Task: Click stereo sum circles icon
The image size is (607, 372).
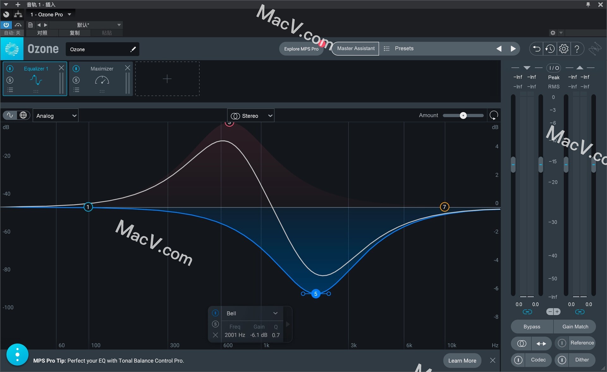Action: [521, 344]
